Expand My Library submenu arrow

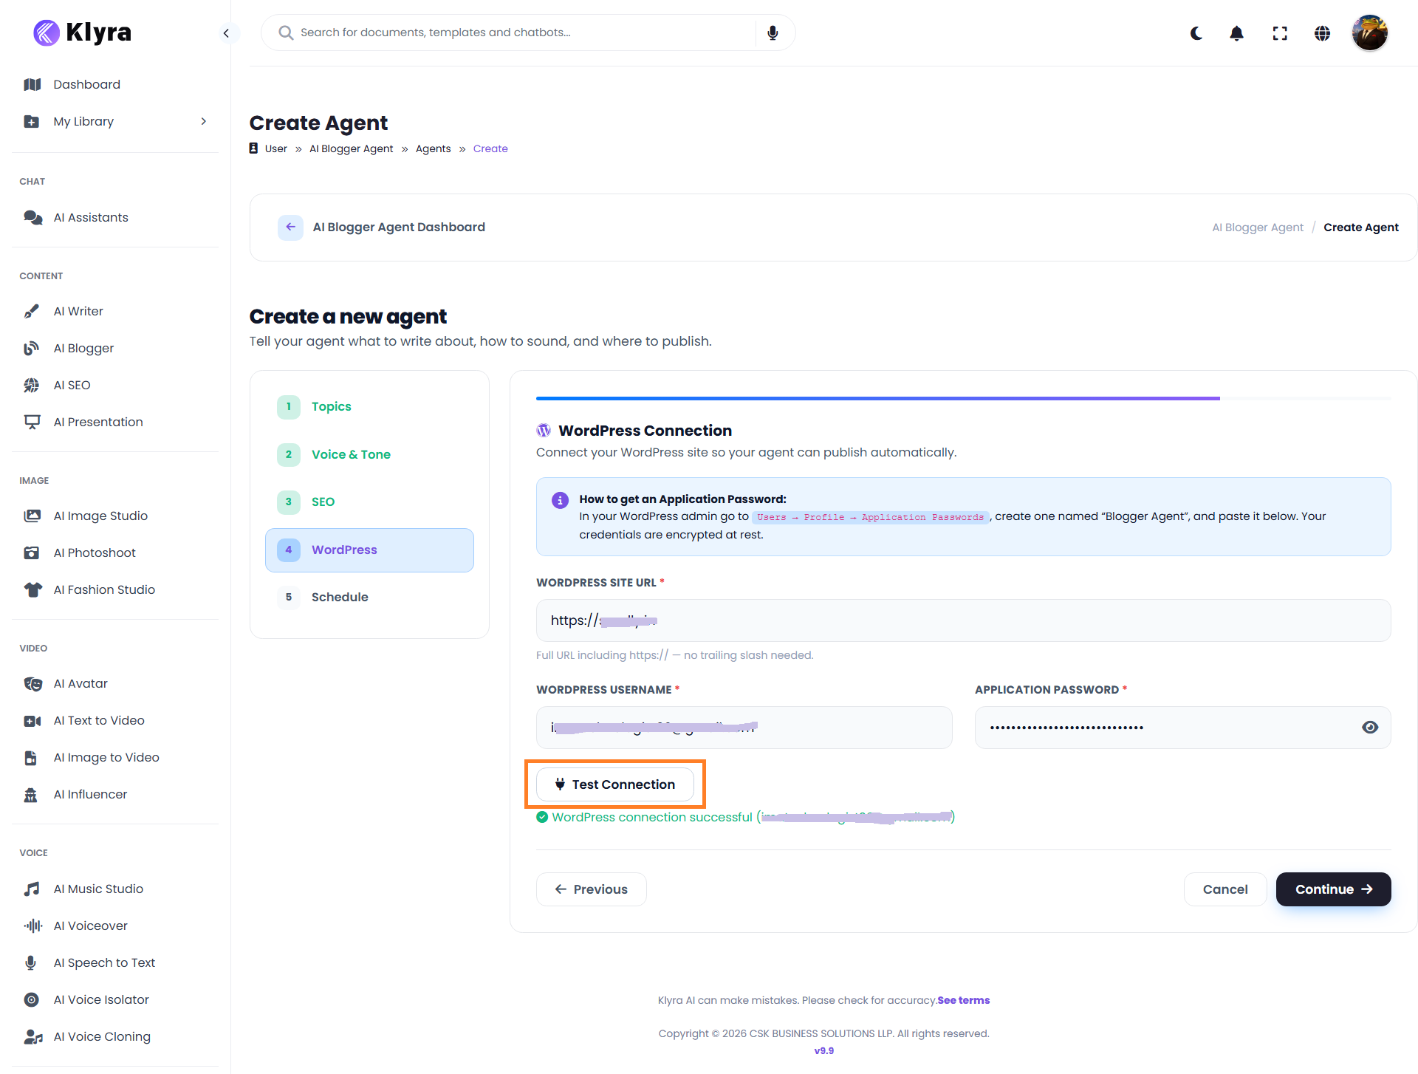[204, 121]
